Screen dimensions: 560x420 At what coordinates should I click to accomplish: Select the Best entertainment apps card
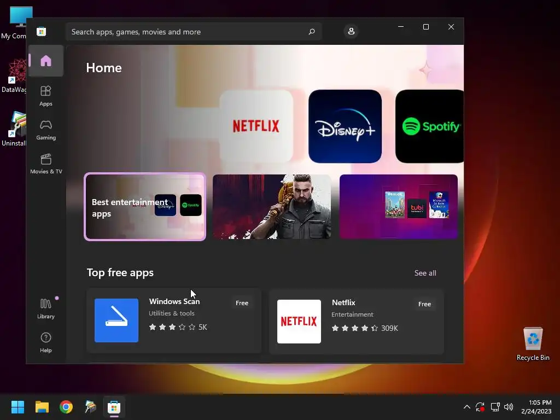pos(145,207)
